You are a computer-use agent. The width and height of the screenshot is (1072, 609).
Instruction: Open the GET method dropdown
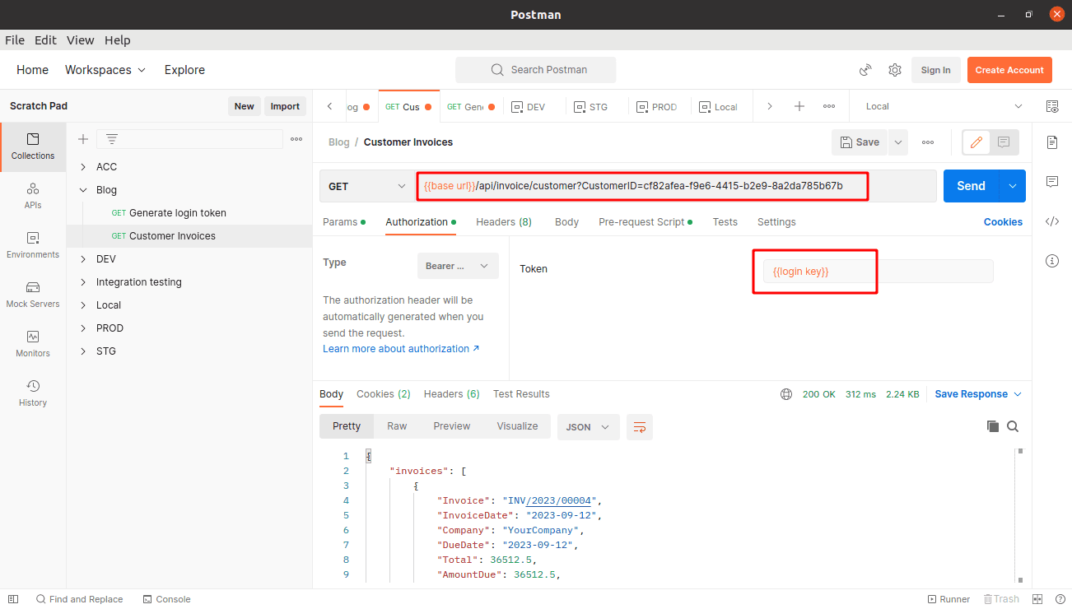click(367, 186)
